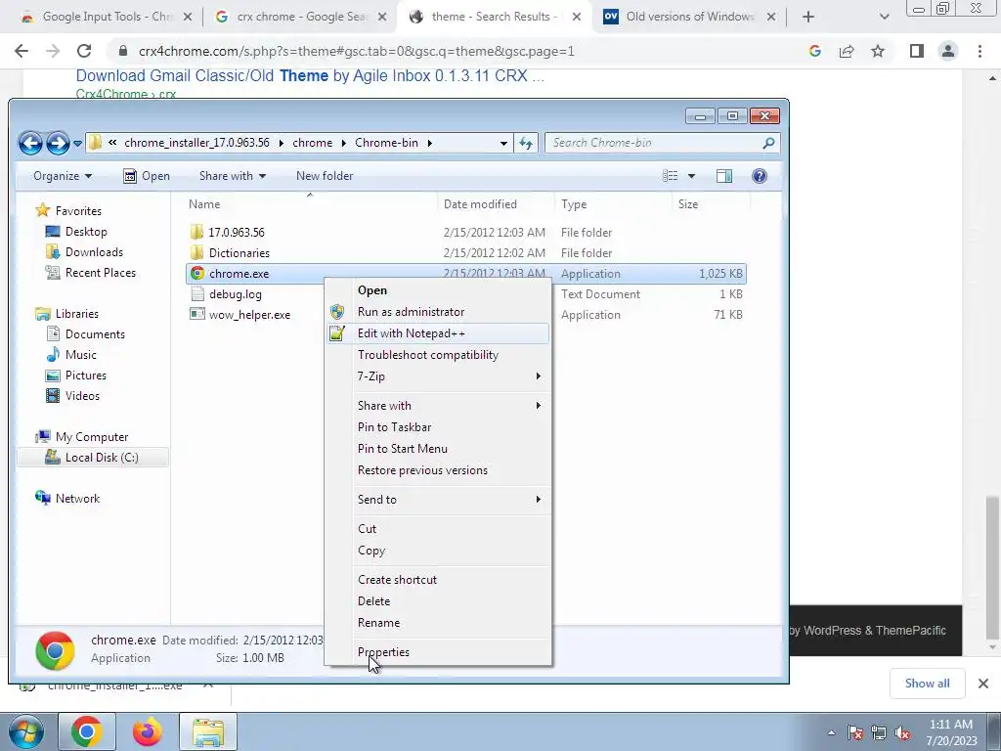Choose Delete from the context menu
The height and width of the screenshot is (751, 1001).
[x=437, y=601]
